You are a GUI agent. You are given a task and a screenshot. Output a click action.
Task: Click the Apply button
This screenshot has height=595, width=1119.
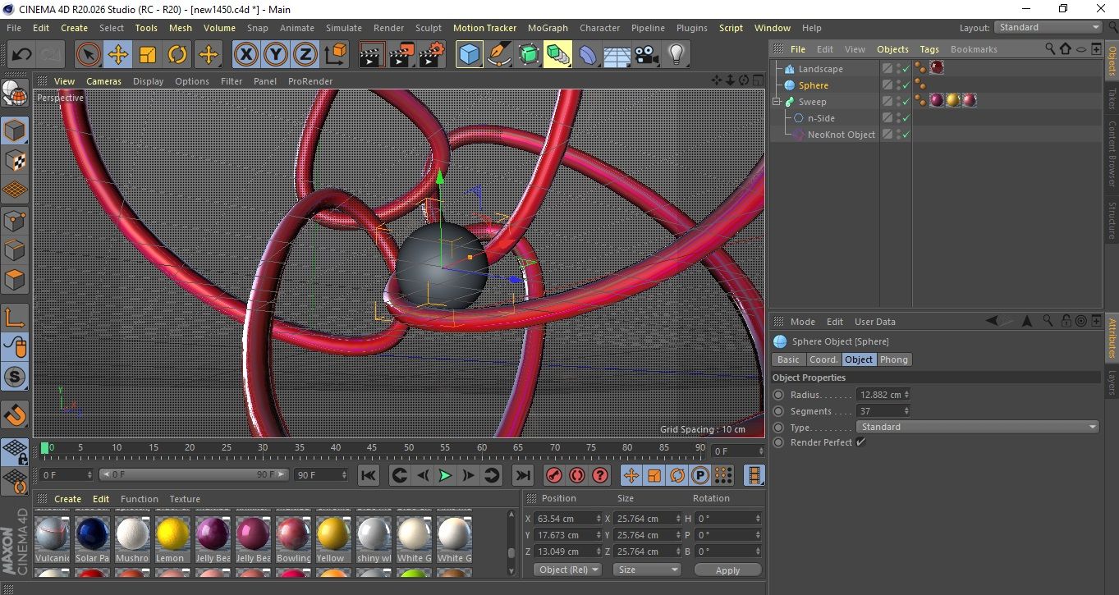coord(727,570)
